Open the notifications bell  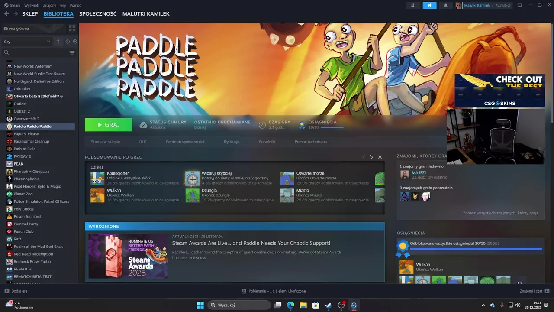(446, 6)
